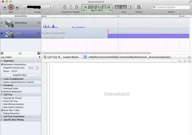
Task: Expand the Specific Data Mining section
Action: (x=2, y=120)
